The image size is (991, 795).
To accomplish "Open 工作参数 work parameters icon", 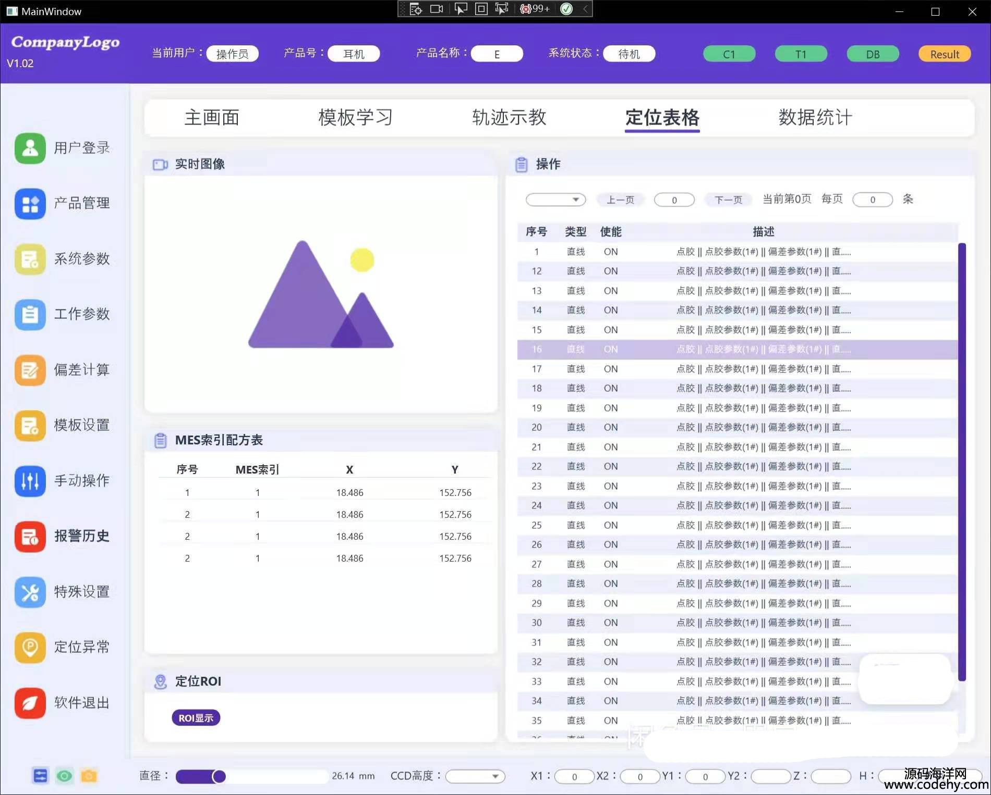I will pyautogui.click(x=30, y=314).
